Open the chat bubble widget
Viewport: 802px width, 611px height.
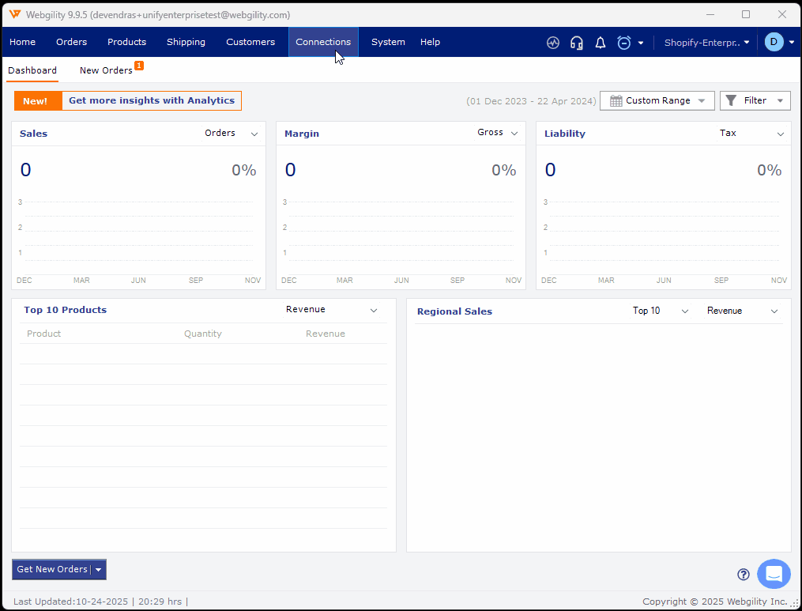tap(774, 574)
